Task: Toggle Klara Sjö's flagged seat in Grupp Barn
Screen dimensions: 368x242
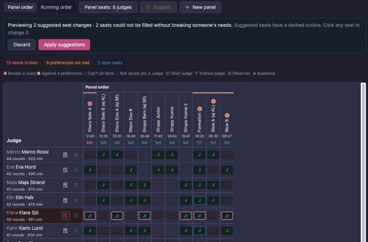Action: [144, 216]
